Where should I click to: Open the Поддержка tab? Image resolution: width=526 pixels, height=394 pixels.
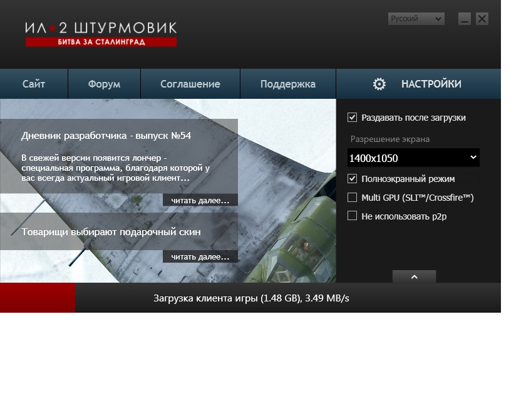288,84
